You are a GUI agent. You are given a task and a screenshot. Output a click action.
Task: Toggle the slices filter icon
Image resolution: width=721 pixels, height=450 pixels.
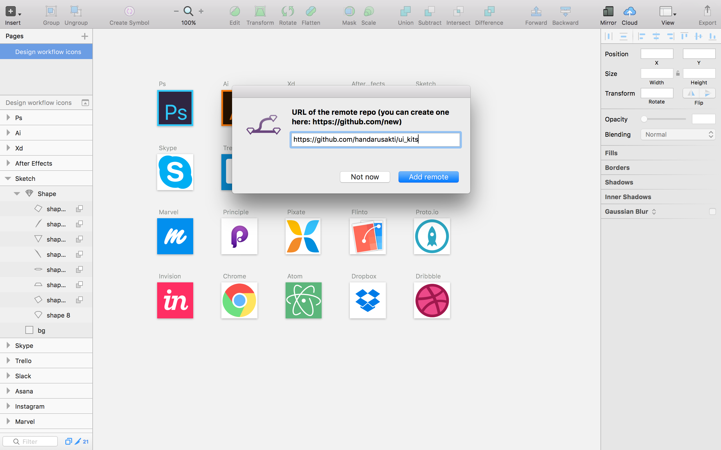point(68,441)
